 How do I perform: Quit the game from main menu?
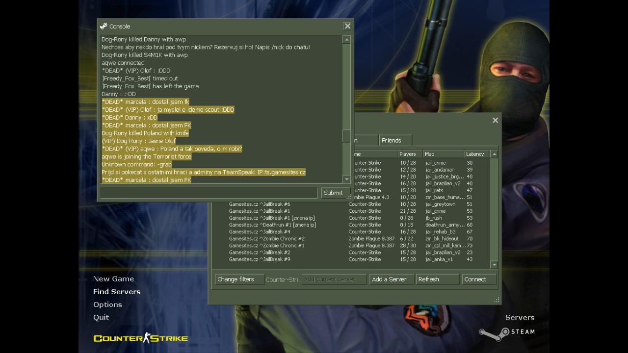point(101,317)
